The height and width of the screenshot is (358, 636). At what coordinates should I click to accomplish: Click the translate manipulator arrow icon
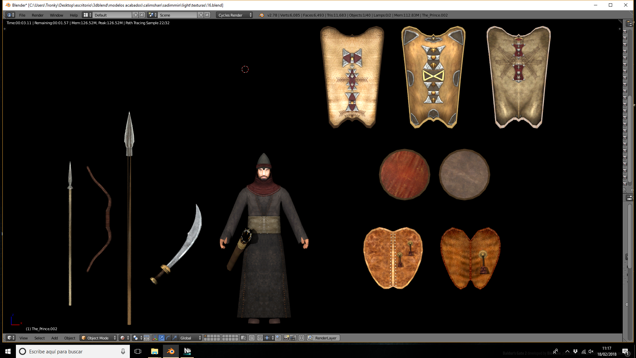pyautogui.click(x=161, y=338)
